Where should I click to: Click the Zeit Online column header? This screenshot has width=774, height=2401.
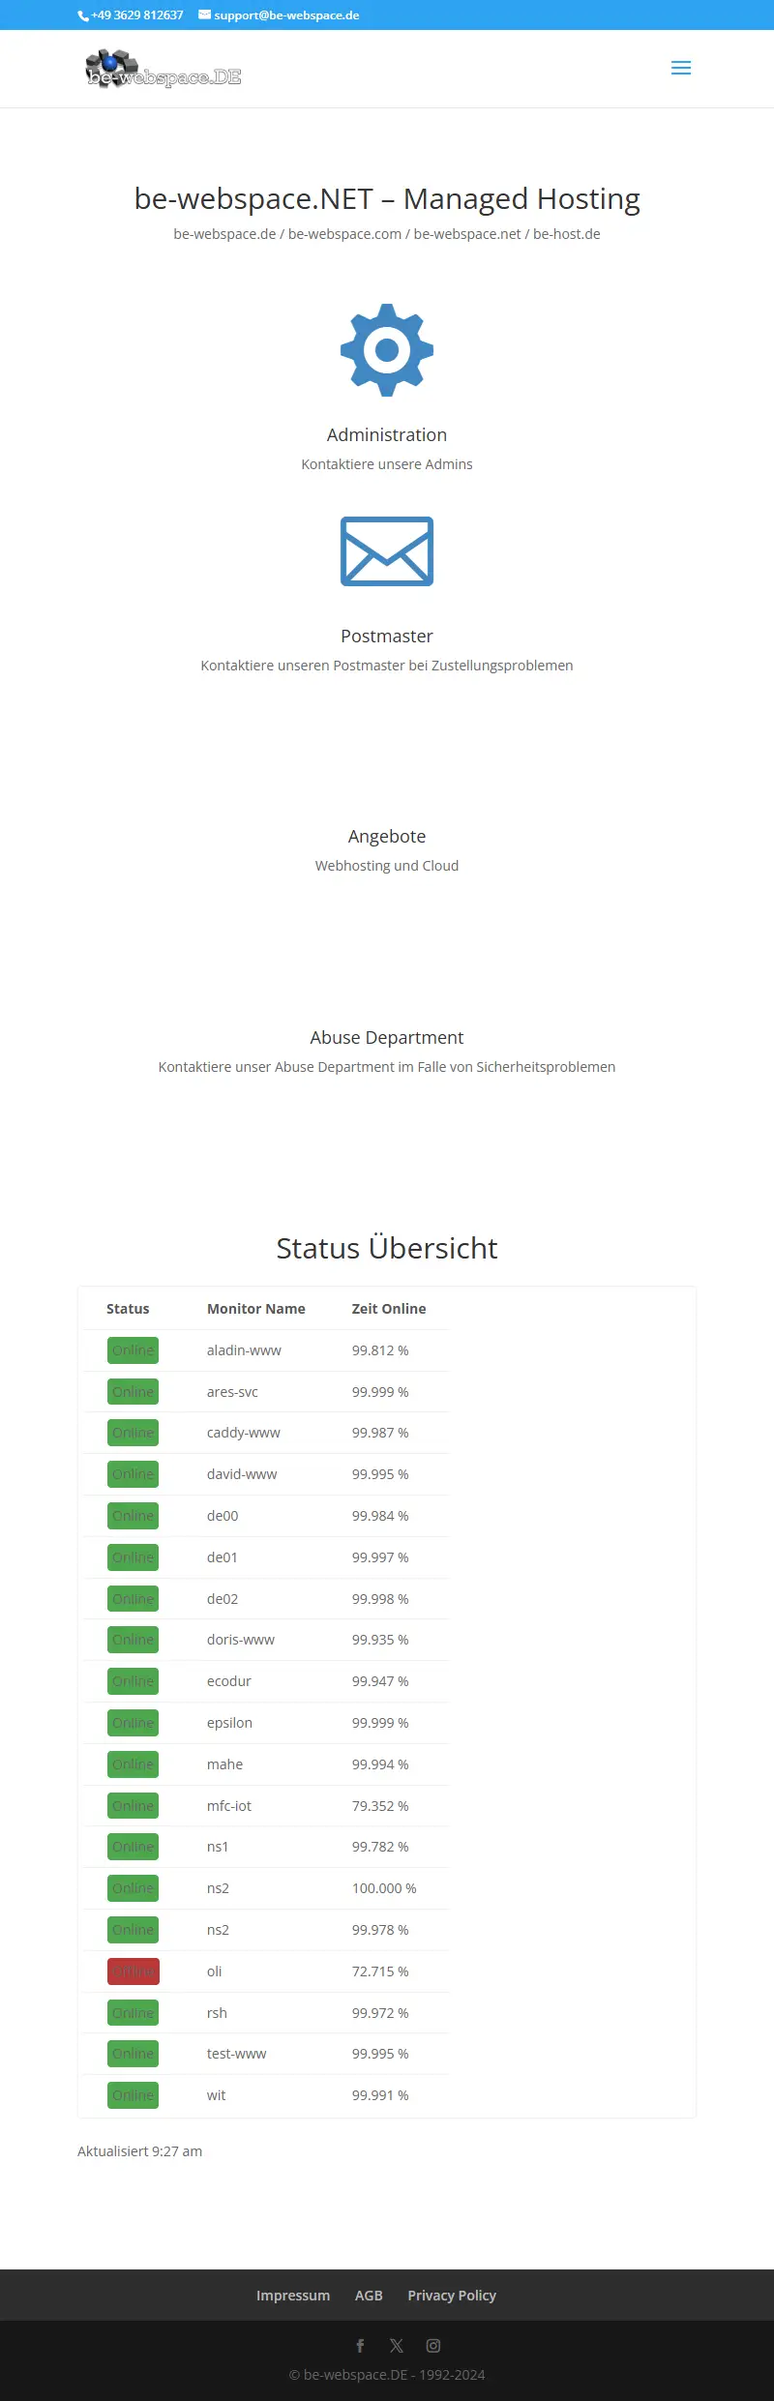point(389,1309)
